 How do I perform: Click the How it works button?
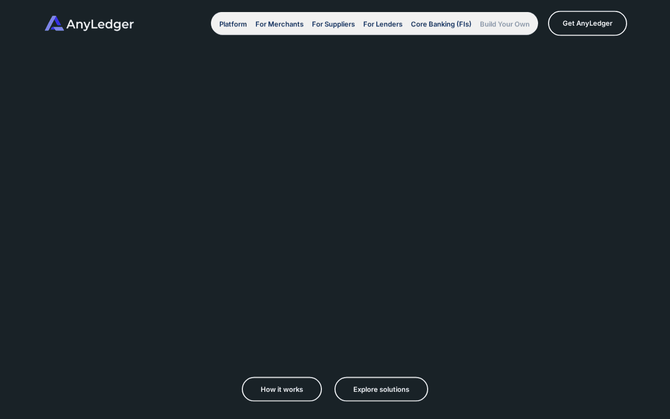[282, 389]
